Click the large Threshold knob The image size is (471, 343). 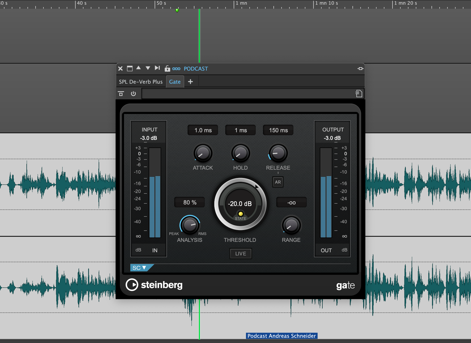tap(240, 204)
